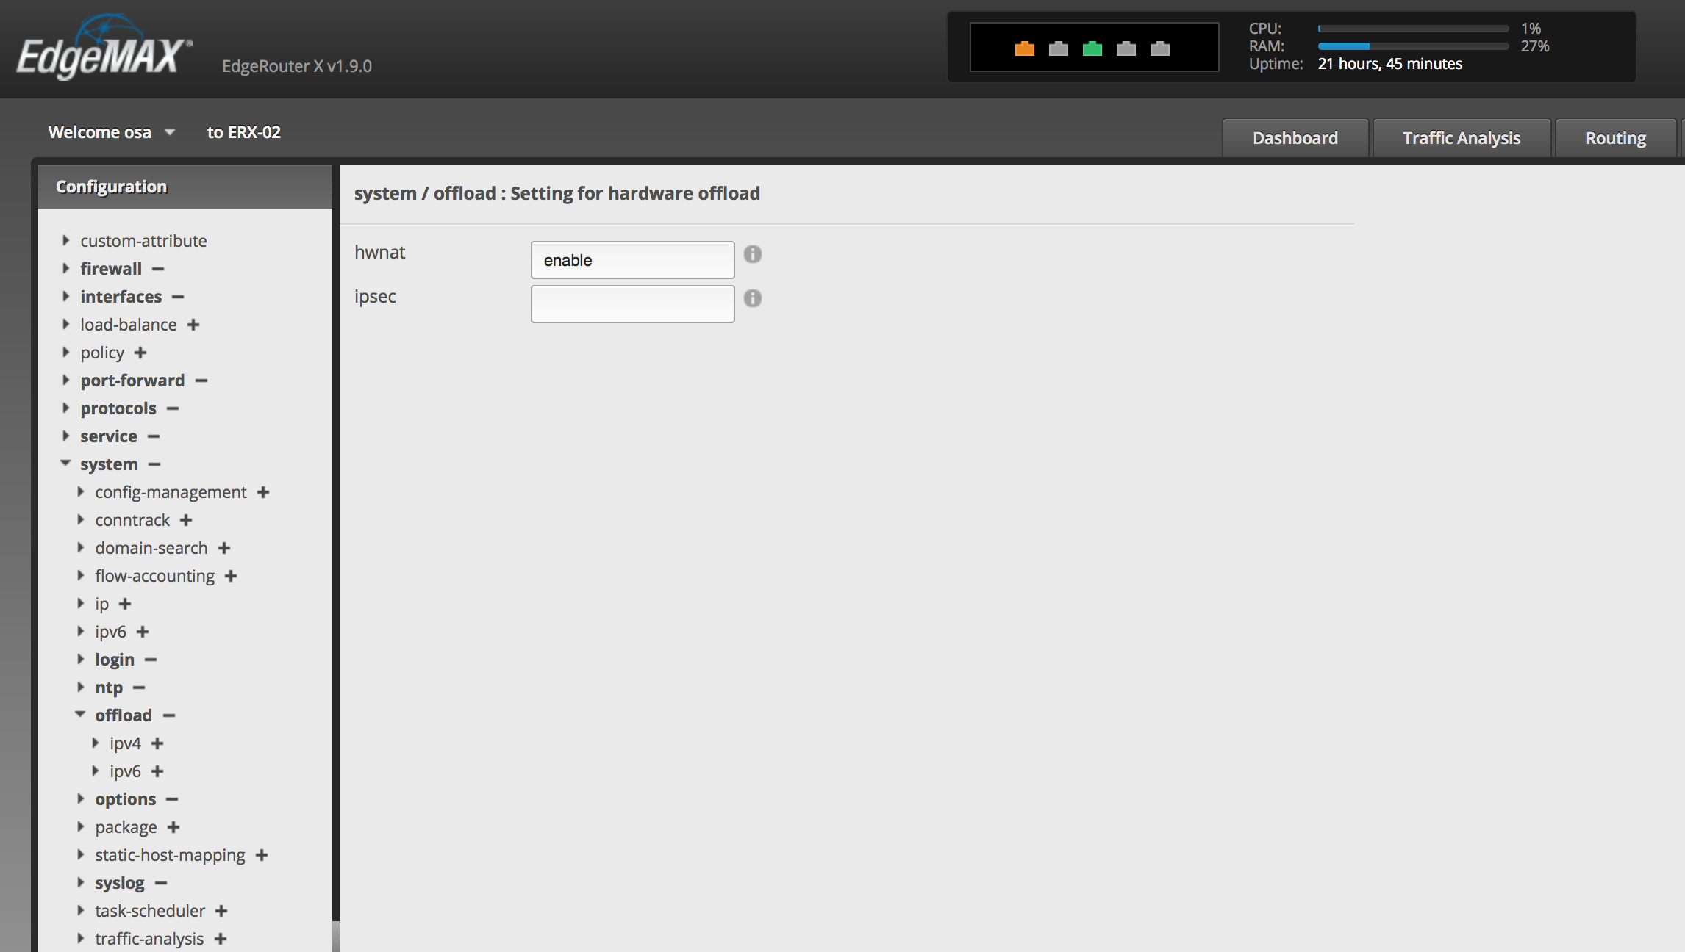Click the RAM usage bar
This screenshot has width=1685, height=952.
click(1413, 46)
